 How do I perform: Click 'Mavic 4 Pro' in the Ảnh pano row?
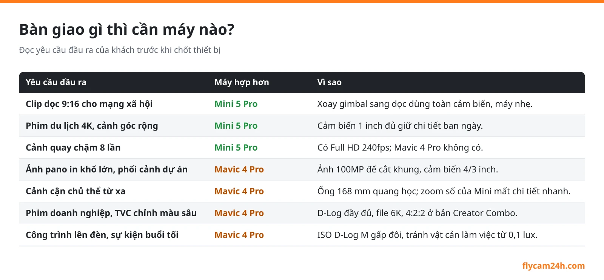coord(239,170)
